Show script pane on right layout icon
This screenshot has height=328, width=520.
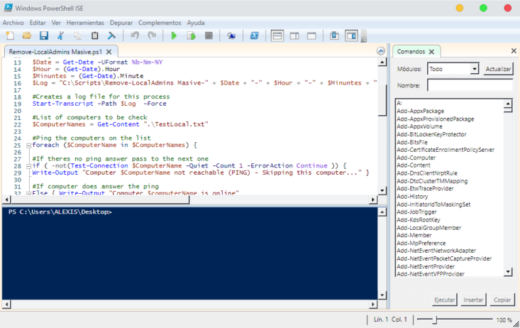295,35
